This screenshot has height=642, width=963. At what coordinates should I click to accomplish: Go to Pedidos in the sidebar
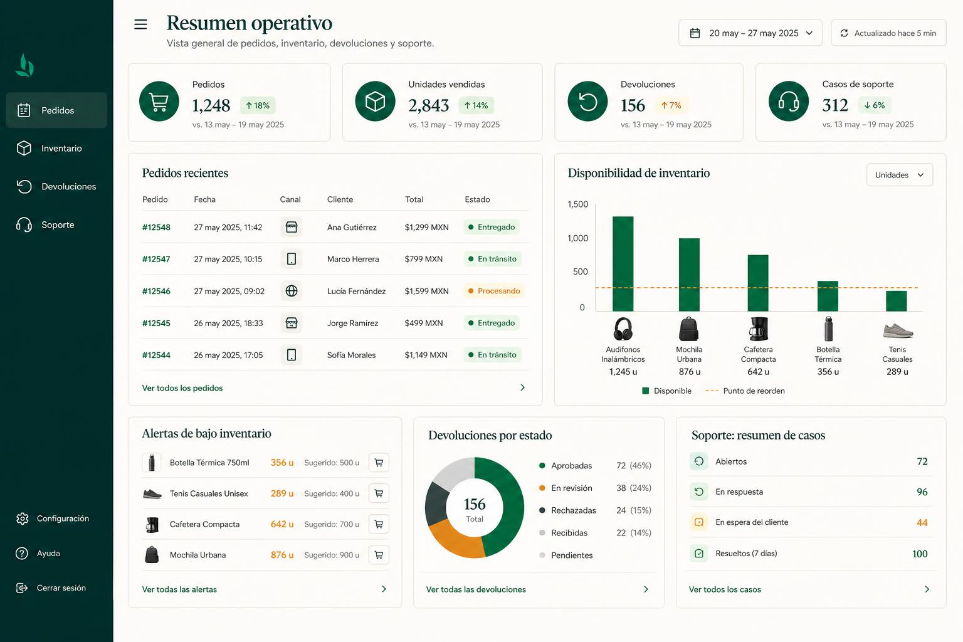pyautogui.click(x=56, y=110)
